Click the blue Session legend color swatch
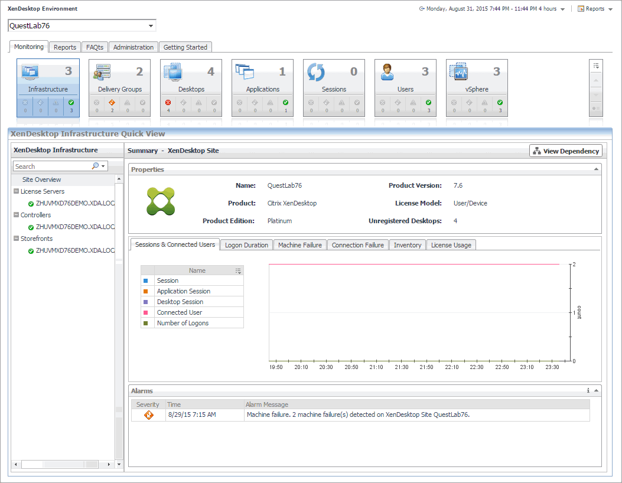This screenshot has height=483, width=622. point(145,280)
